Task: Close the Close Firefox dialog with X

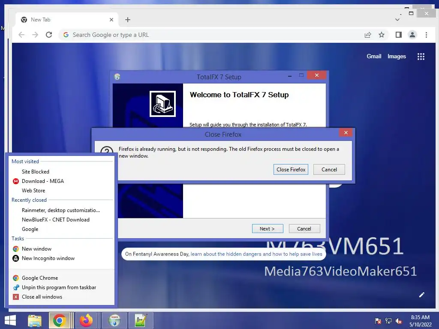Action: (x=346, y=133)
